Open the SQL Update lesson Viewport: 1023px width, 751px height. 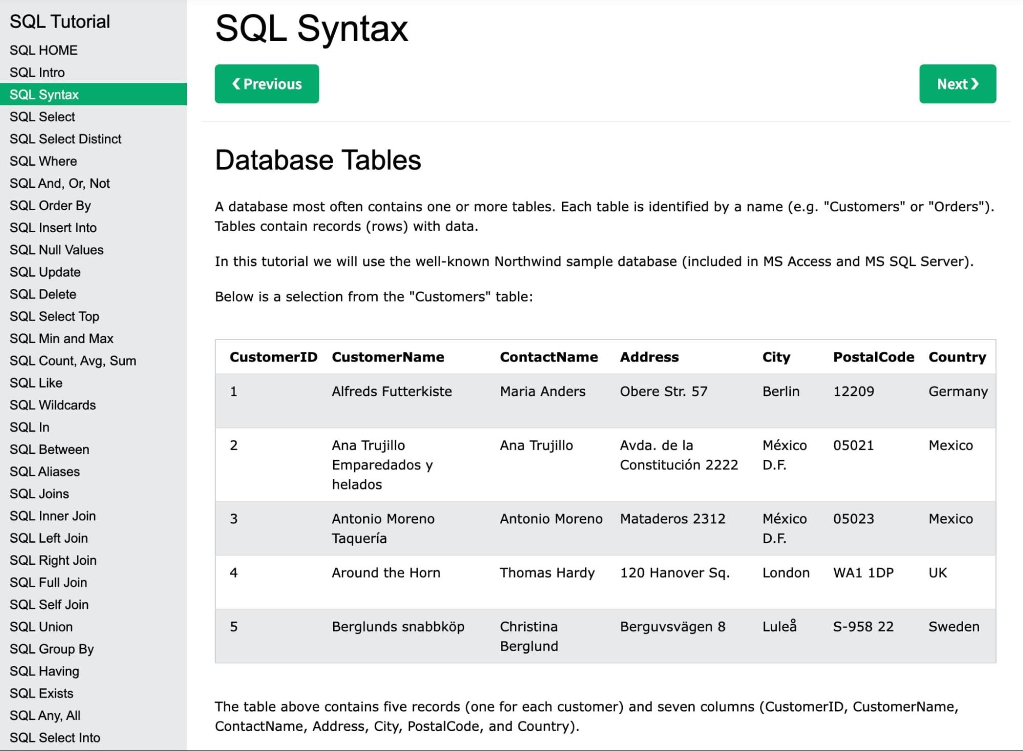[x=45, y=272]
